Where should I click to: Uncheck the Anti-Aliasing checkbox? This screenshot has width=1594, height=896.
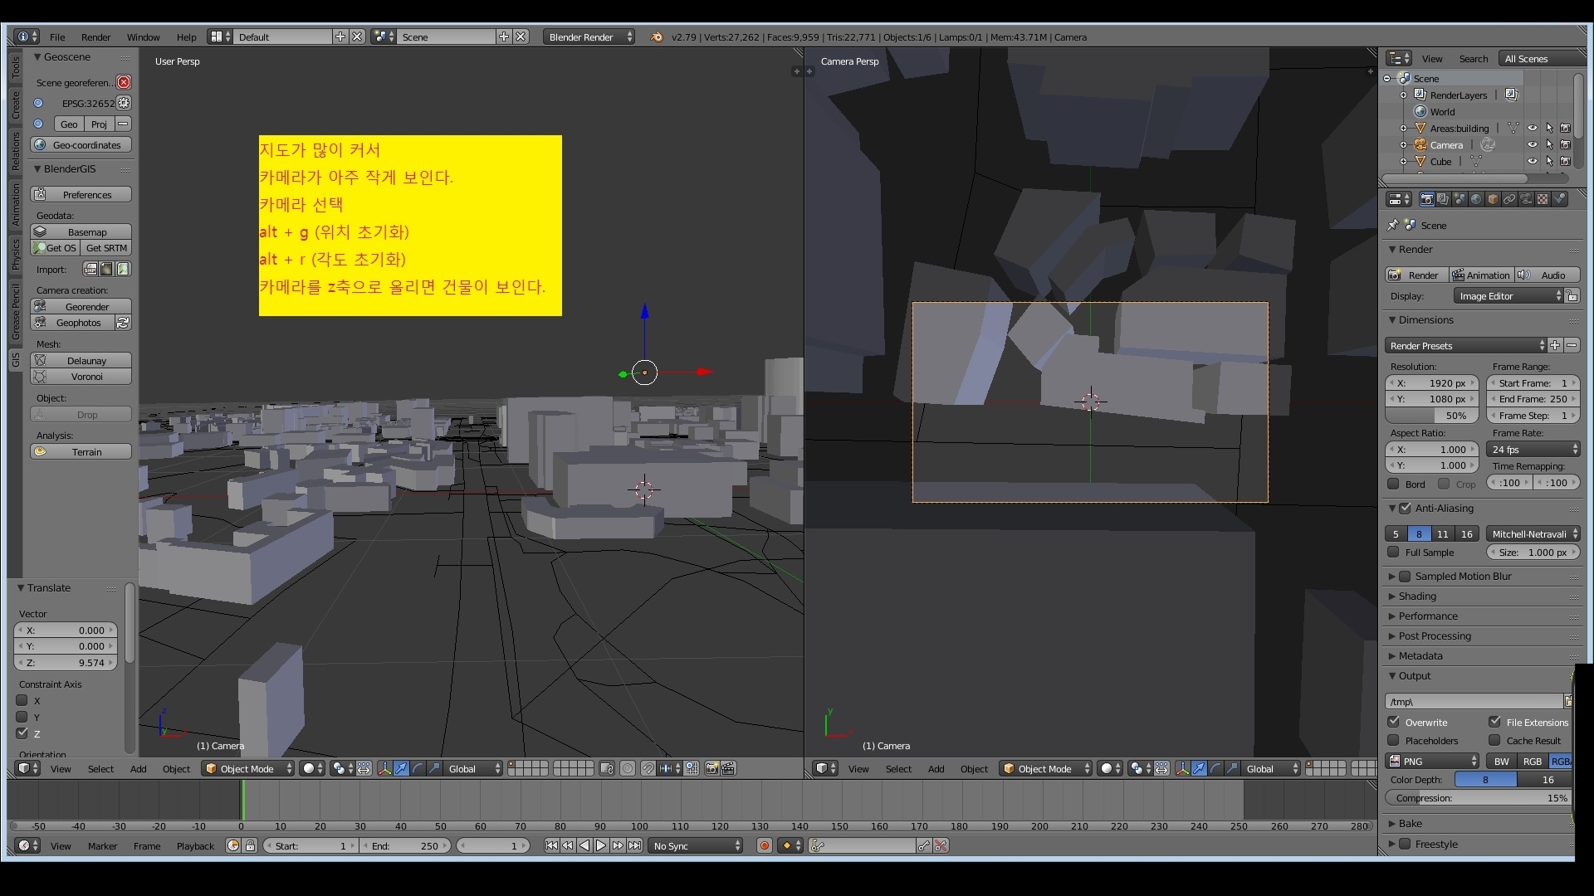[1405, 508]
